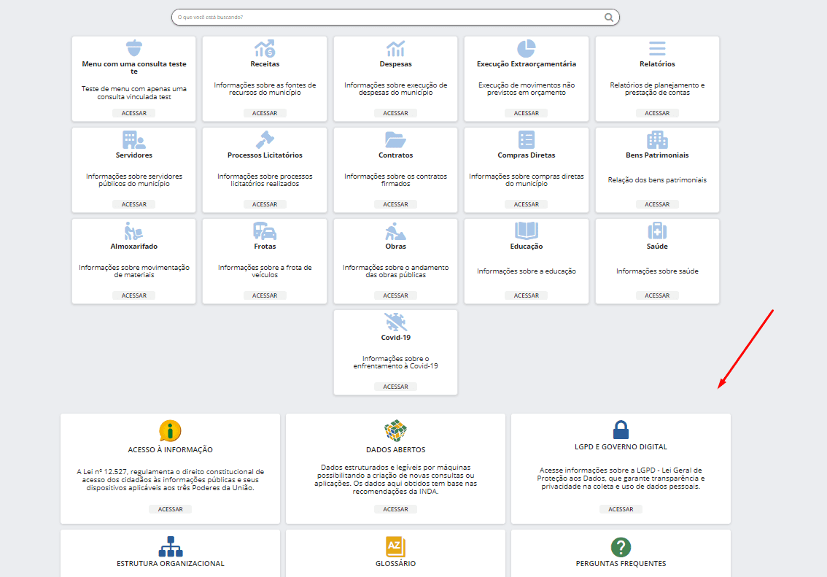Click the Receitas chart-with-coin icon
The width and height of the screenshot is (827, 577).
point(265,48)
